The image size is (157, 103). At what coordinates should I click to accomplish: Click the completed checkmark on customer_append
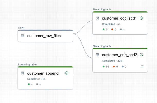pyautogui.click(x=67, y=73)
